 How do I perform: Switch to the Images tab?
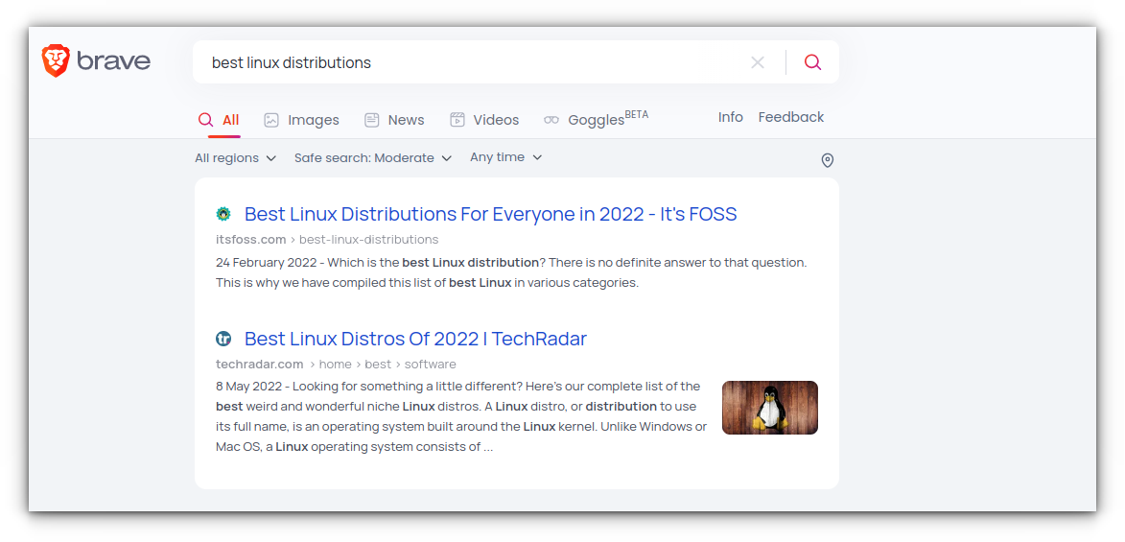click(x=301, y=120)
